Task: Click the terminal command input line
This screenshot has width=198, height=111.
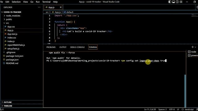Action: click(x=106, y=61)
